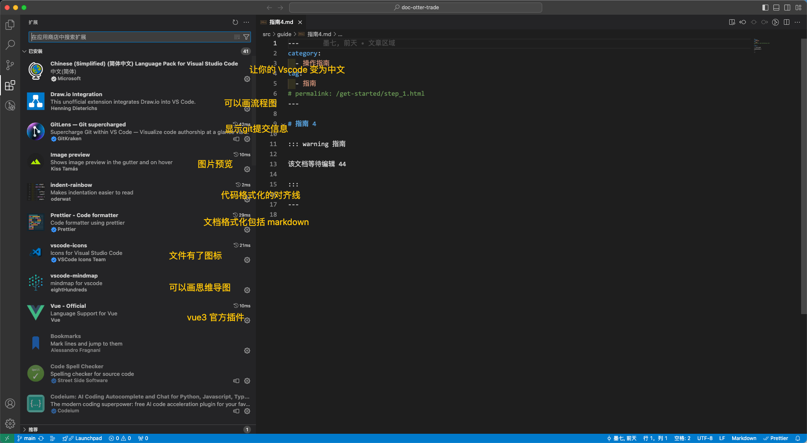Toggle the secondary side bar
This screenshot has height=443, width=807.
[x=787, y=8]
